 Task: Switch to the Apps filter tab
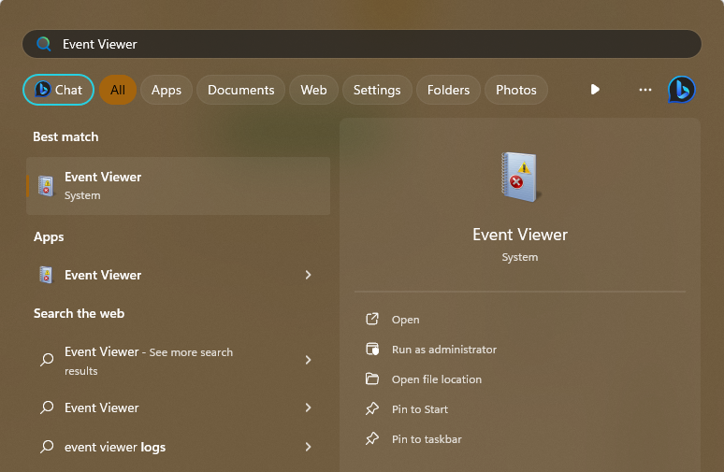point(167,90)
